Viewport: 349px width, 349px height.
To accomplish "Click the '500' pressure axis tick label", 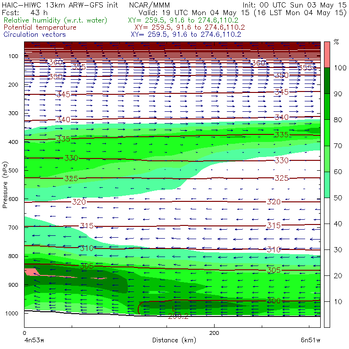I will coord(13,171).
